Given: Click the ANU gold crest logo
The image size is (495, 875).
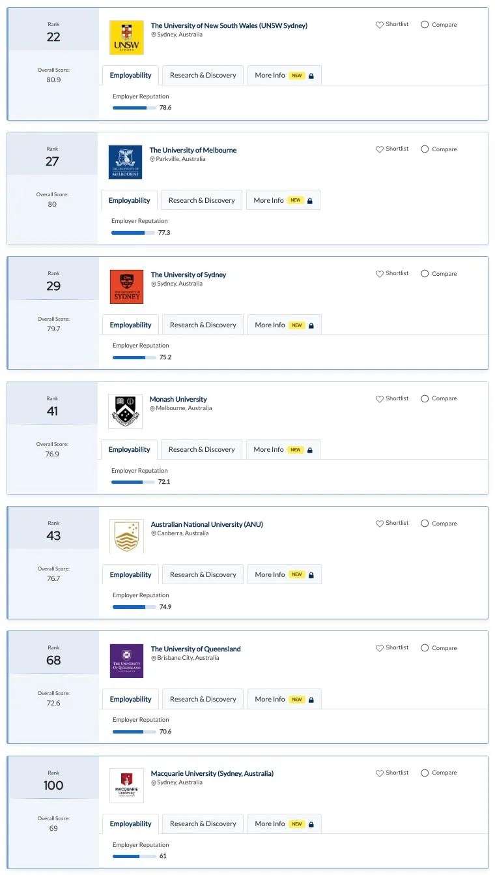Looking at the screenshot, I should pyautogui.click(x=126, y=536).
